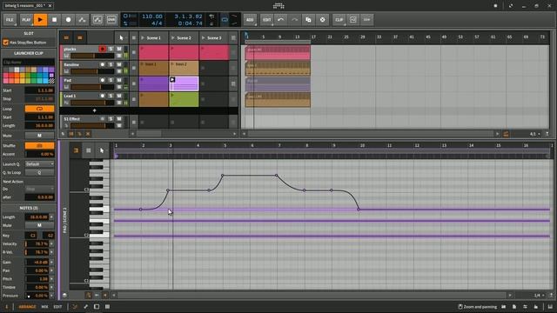557x313 pixels.
Task: Toggle the clip Shuffle button
Action: click(39, 145)
